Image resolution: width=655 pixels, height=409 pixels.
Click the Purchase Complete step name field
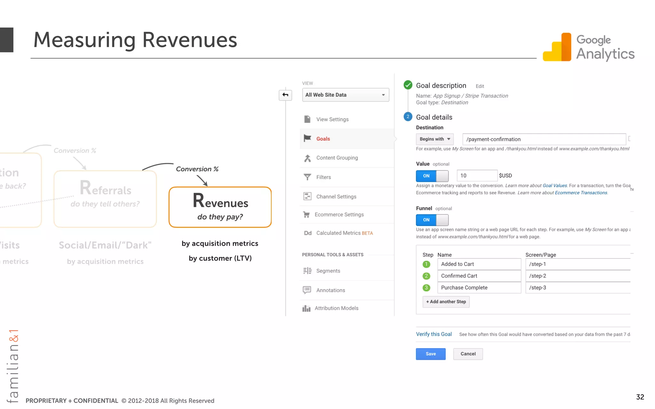coord(479,288)
